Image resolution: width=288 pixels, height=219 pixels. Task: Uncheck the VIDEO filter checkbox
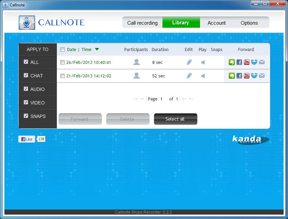point(26,102)
